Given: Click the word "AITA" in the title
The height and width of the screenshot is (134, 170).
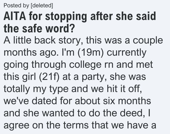Looking at the screenshot, I should [x=15, y=16].
